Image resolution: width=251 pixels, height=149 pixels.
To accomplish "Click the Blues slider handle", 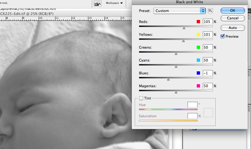I will click(x=169, y=80).
